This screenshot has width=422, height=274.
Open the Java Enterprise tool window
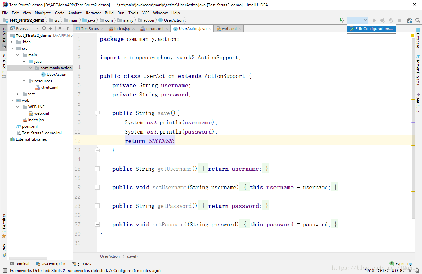click(51, 264)
